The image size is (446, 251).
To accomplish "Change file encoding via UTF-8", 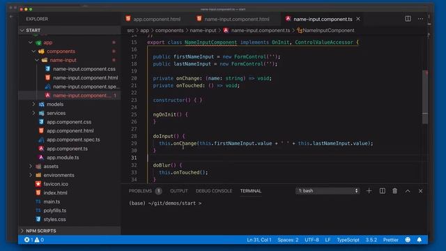I will click(312, 240).
